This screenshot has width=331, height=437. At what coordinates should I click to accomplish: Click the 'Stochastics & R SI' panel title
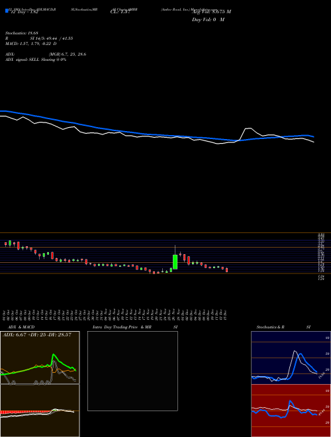pos(283,327)
